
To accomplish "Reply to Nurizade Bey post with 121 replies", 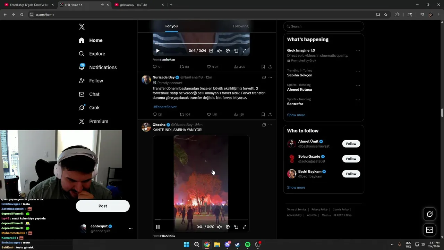I will pyautogui.click(x=157, y=114).
